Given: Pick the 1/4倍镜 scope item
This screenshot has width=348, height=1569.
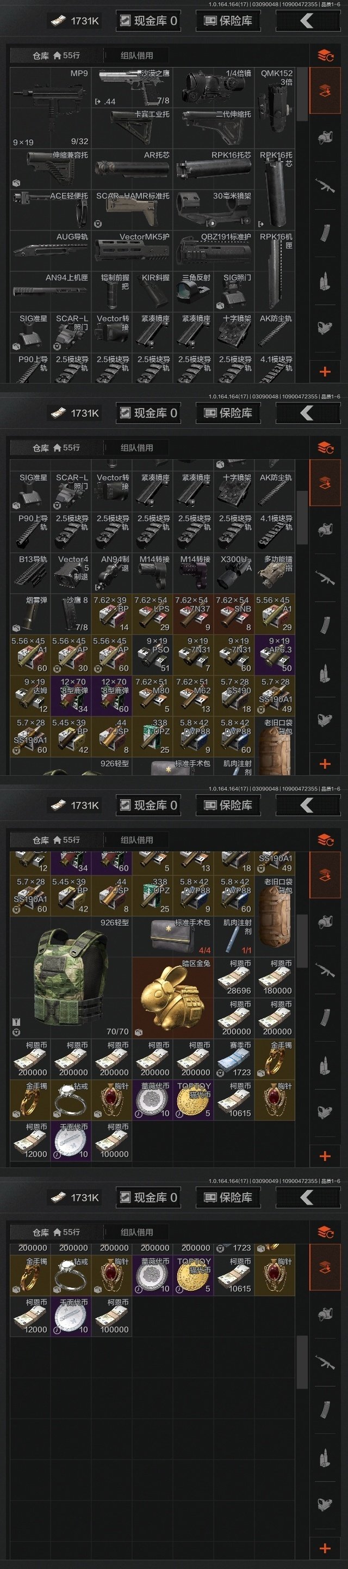Looking at the screenshot, I should (x=214, y=87).
